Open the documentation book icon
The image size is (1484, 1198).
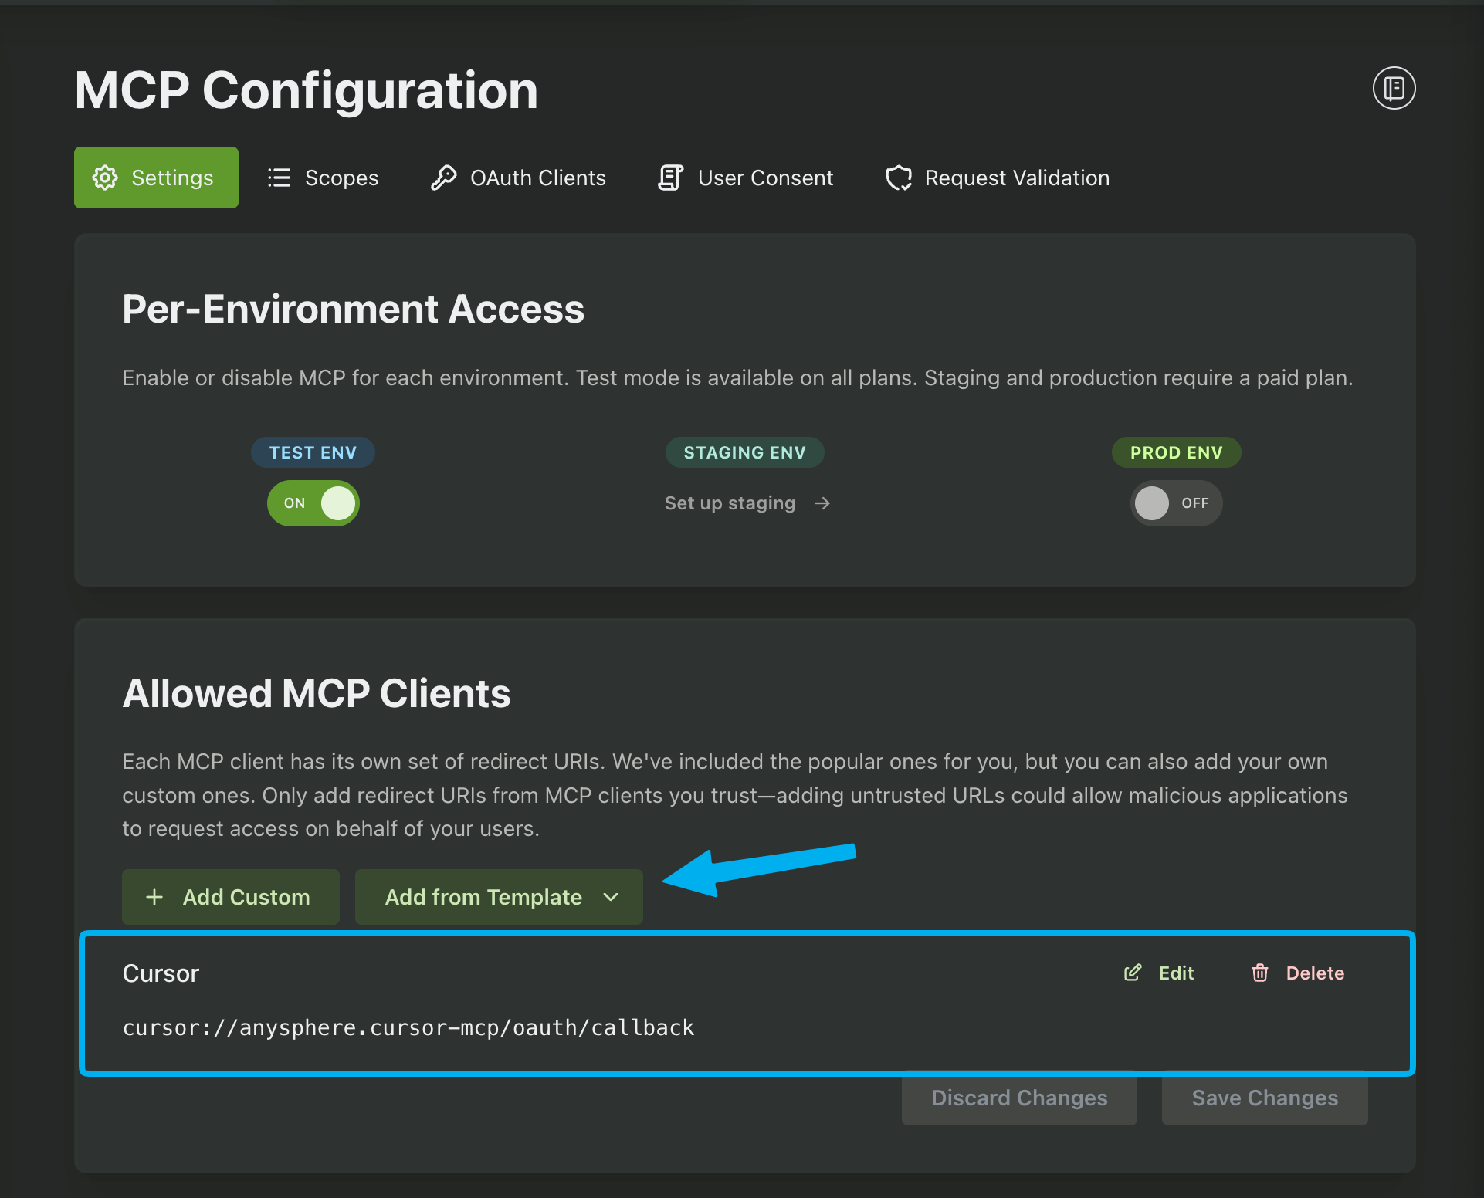[1393, 88]
